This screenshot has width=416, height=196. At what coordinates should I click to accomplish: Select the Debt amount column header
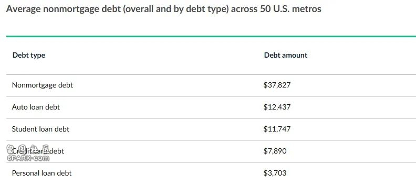pos(286,55)
